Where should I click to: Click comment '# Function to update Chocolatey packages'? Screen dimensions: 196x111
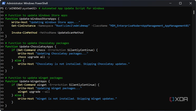[x=37, y=43]
